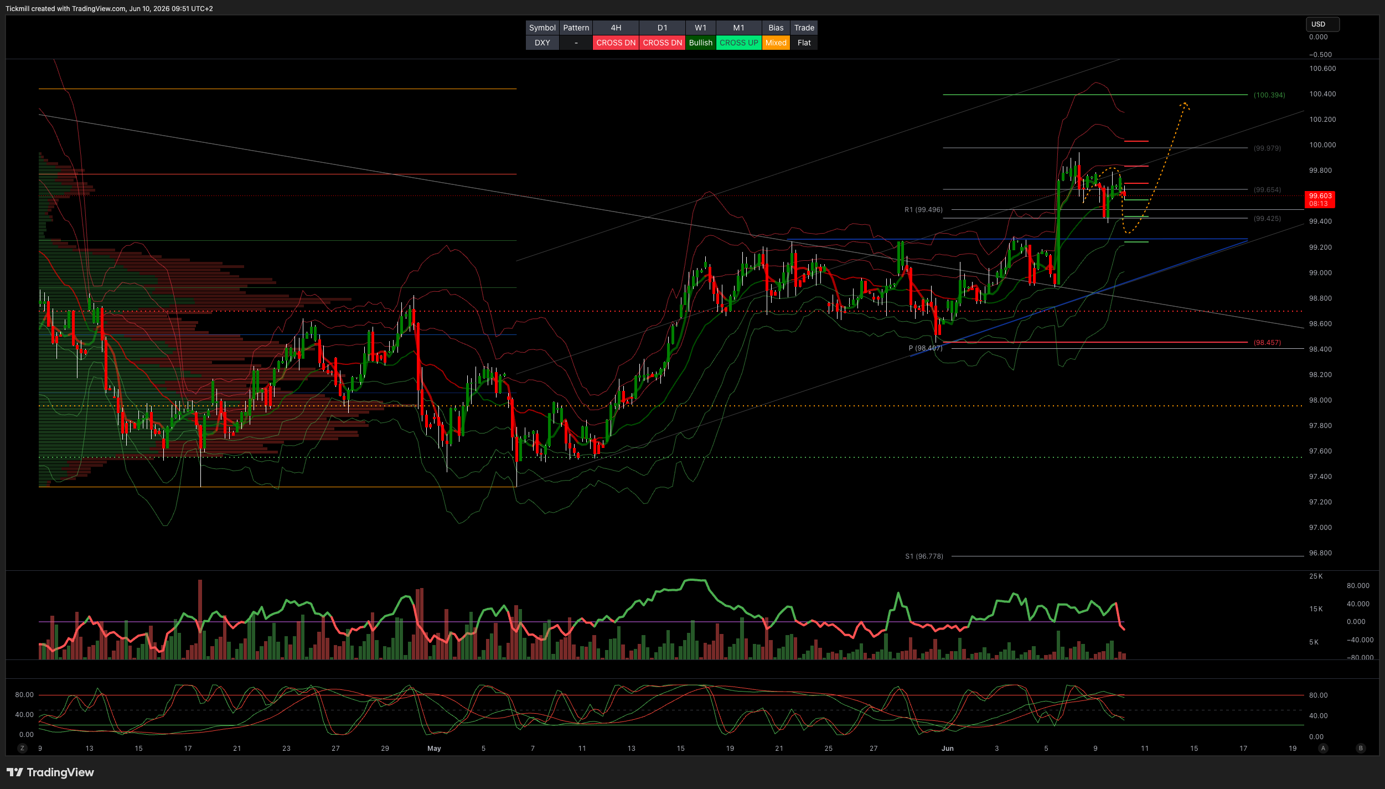Image resolution: width=1385 pixels, height=789 pixels.
Task: Click the Jun label on time axis
Action: click(948, 749)
